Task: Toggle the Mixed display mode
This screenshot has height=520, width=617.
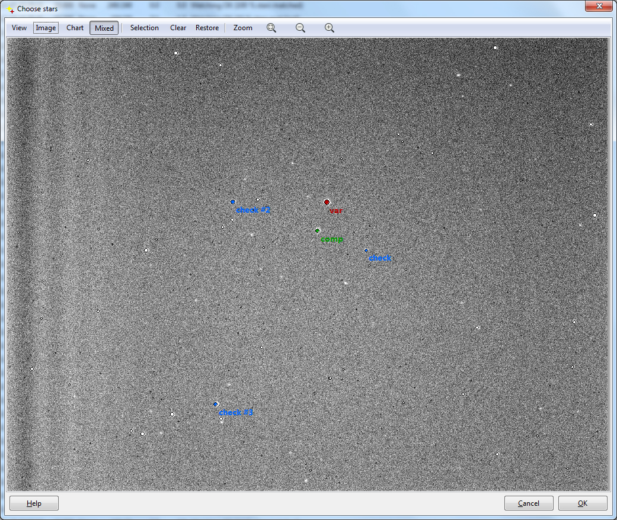Action: coord(104,28)
